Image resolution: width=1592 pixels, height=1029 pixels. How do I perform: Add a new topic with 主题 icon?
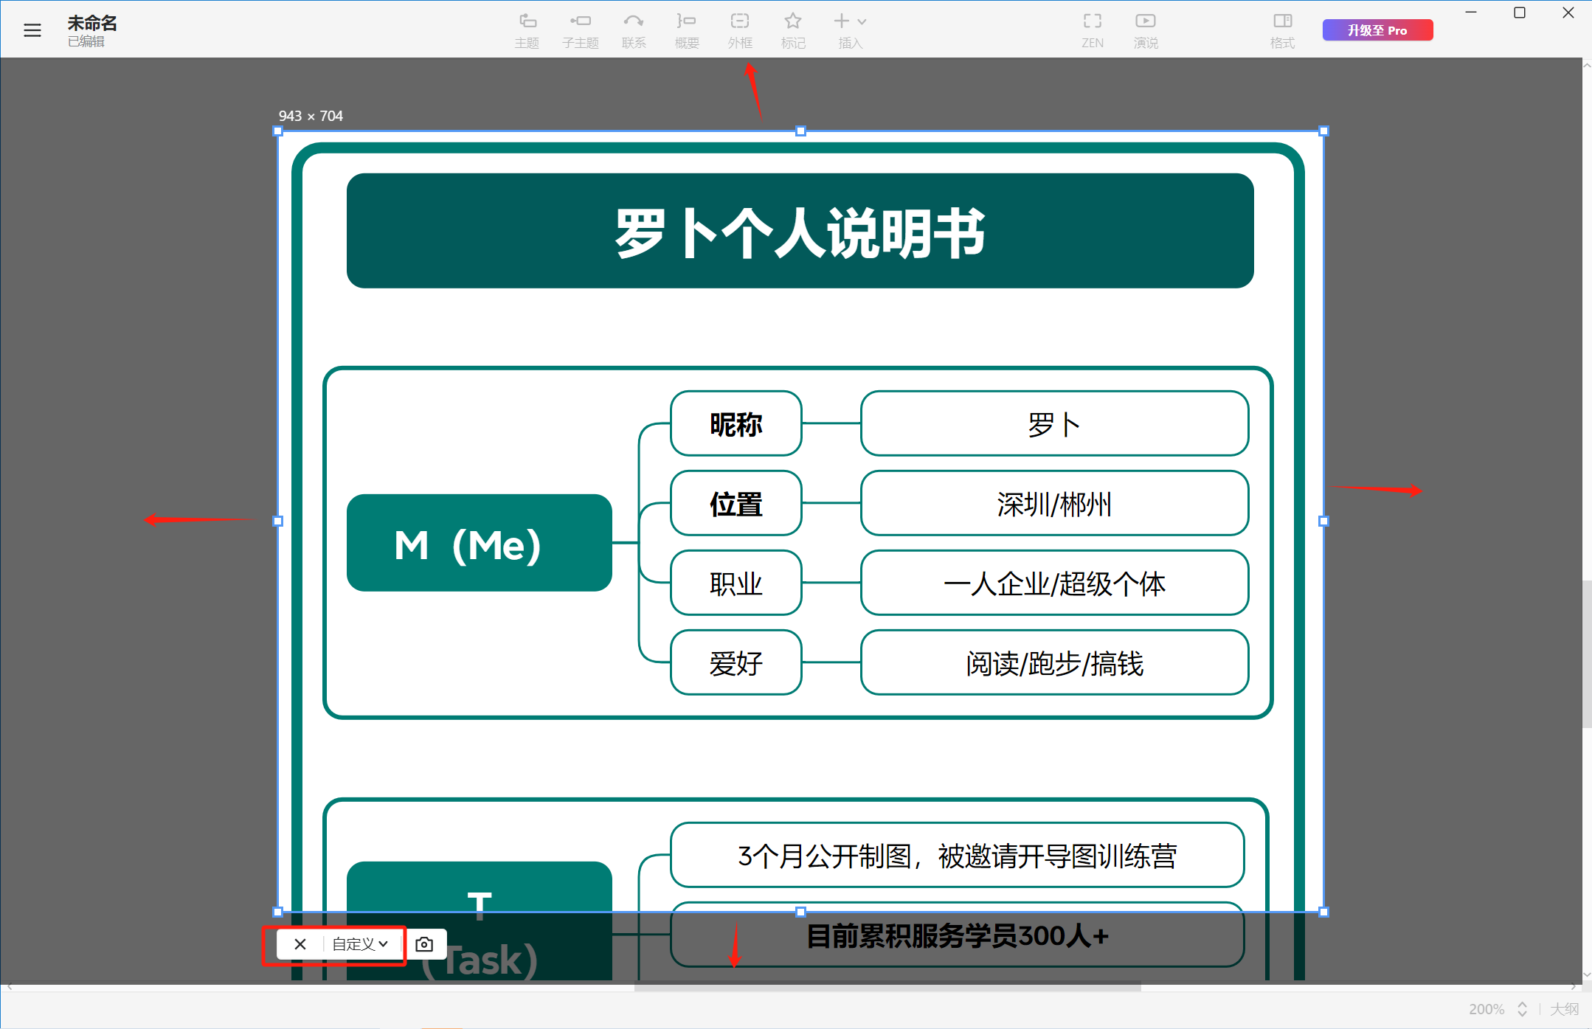tap(527, 30)
